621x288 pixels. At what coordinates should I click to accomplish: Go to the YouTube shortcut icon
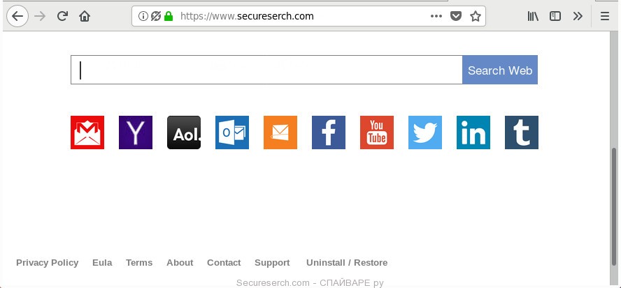(377, 132)
